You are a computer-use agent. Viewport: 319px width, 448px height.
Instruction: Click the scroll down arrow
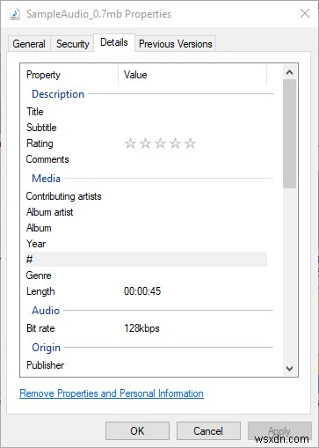click(289, 369)
